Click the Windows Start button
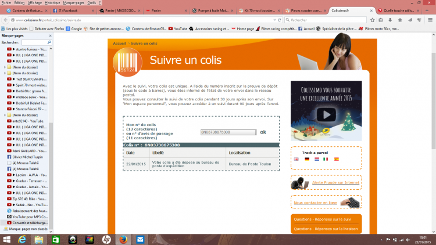 coord(6,239)
